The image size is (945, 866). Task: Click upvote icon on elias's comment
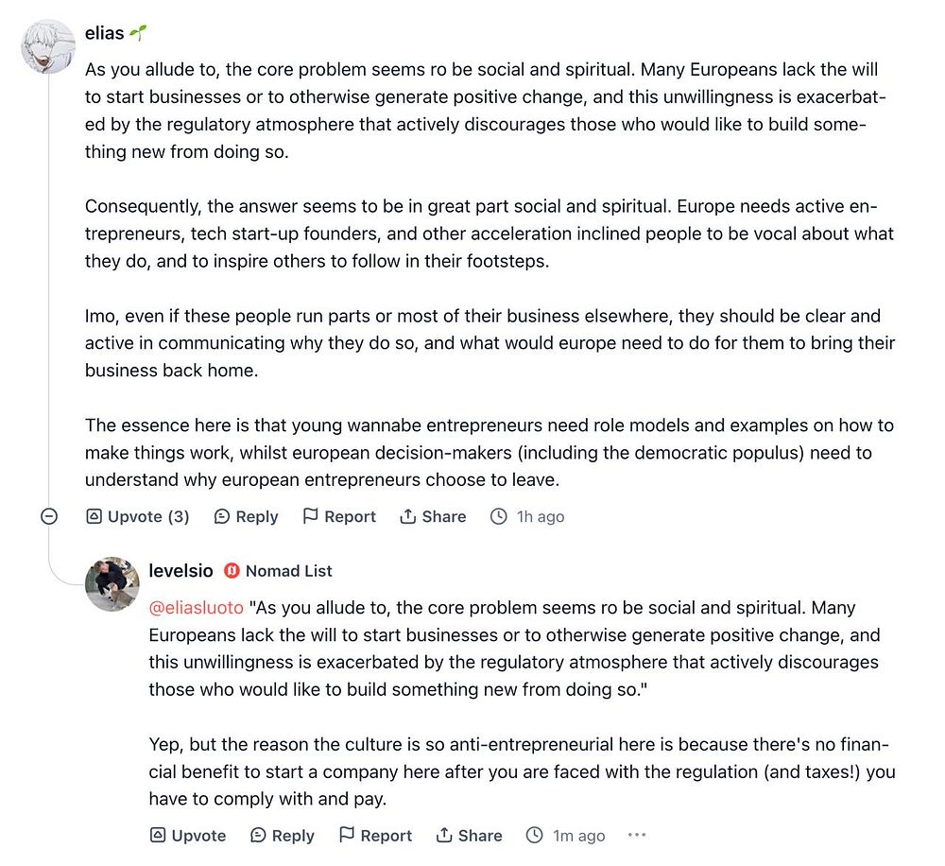click(94, 516)
